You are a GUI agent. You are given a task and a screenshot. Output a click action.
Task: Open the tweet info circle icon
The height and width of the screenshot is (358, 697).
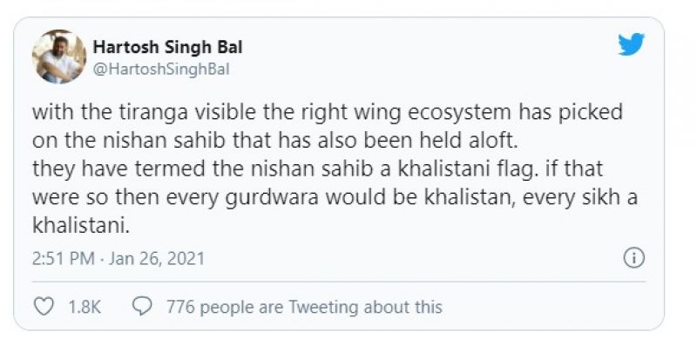tap(633, 258)
